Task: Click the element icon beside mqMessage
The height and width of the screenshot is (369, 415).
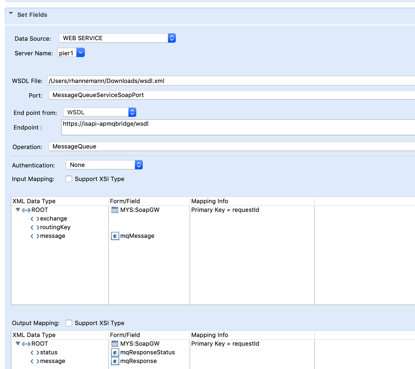Action: click(x=115, y=236)
